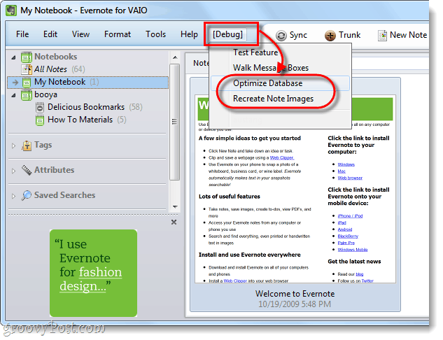The image size is (443, 340).
Task: Click the sidebar scrollbar thumb
Action: click(x=174, y=122)
